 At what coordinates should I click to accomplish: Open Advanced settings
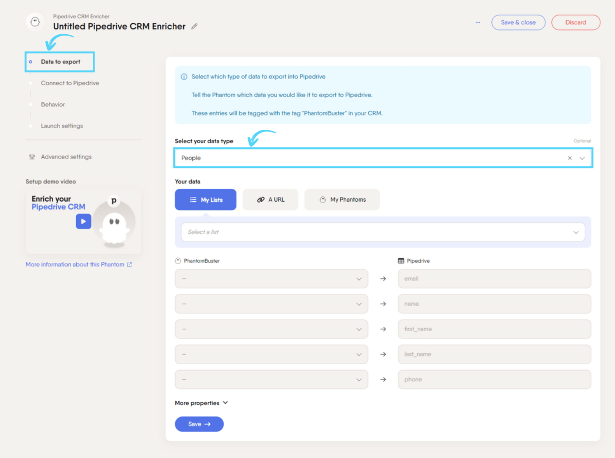pyautogui.click(x=66, y=157)
